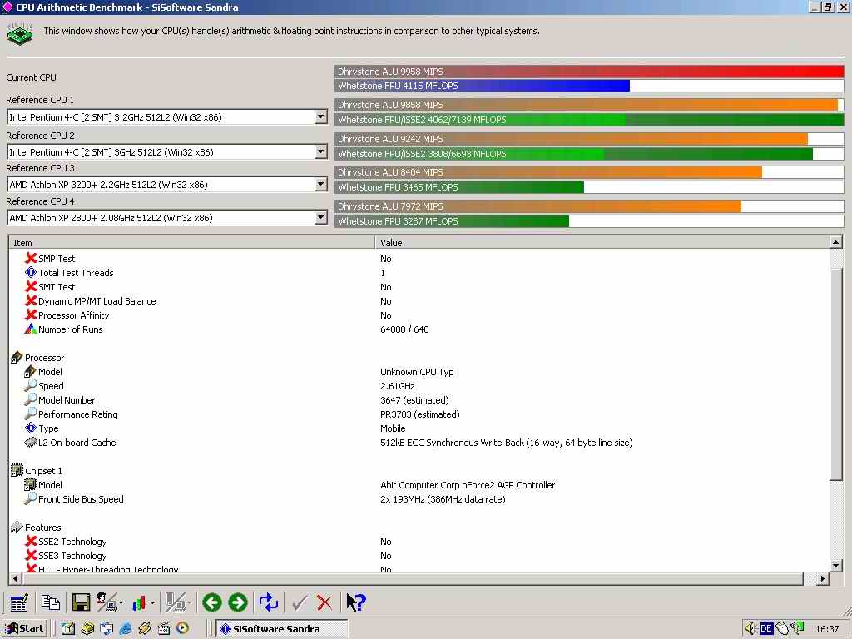The width and height of the screenshot is (852, 639).
Task: Launch Windows Media Player from quick launch
Action: [x=183, y=629]
